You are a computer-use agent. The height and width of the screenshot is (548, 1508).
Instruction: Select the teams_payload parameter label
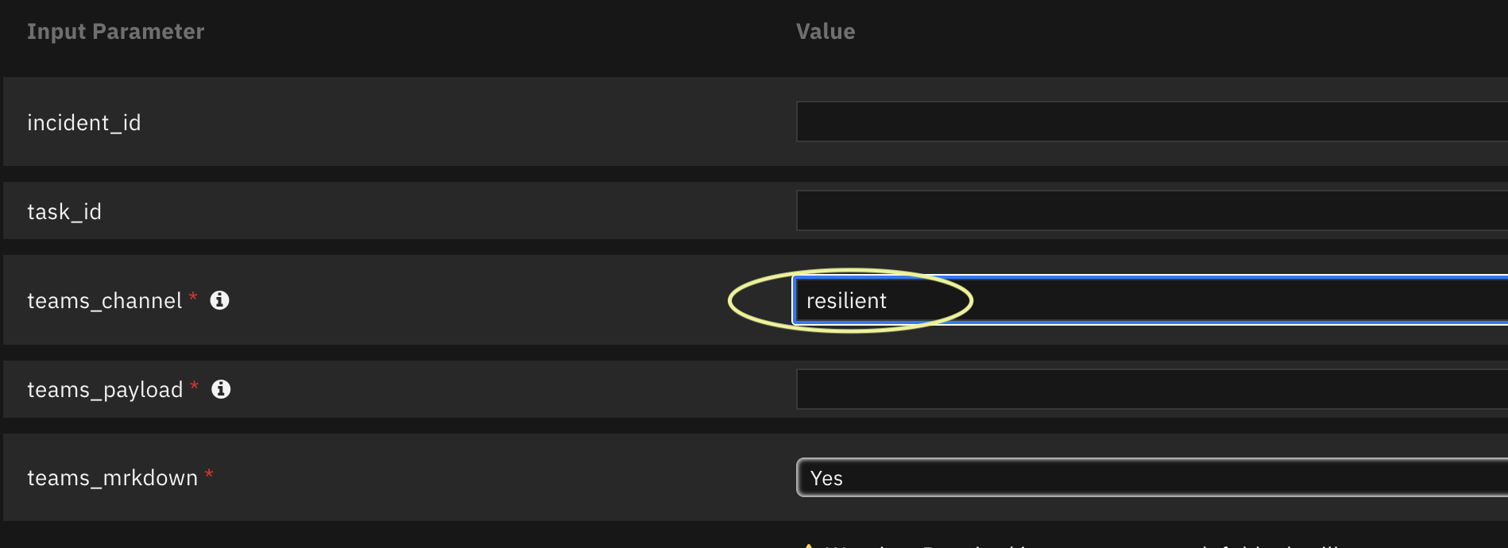pos(105,390)
